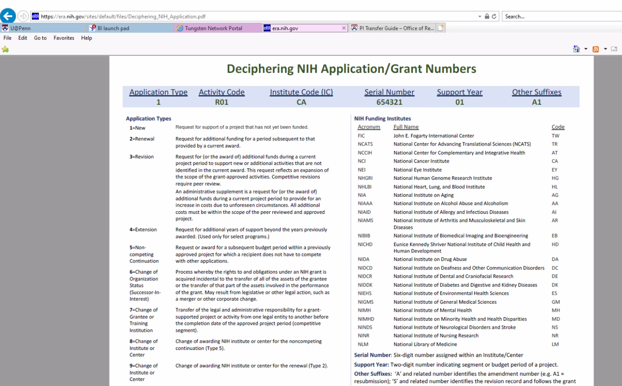Click National Institute of Nursing Research
Screen dimensions: 622x386
(436, 336)
